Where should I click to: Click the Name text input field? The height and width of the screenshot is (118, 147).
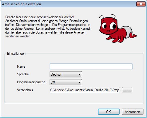click(x=91, y=67)
